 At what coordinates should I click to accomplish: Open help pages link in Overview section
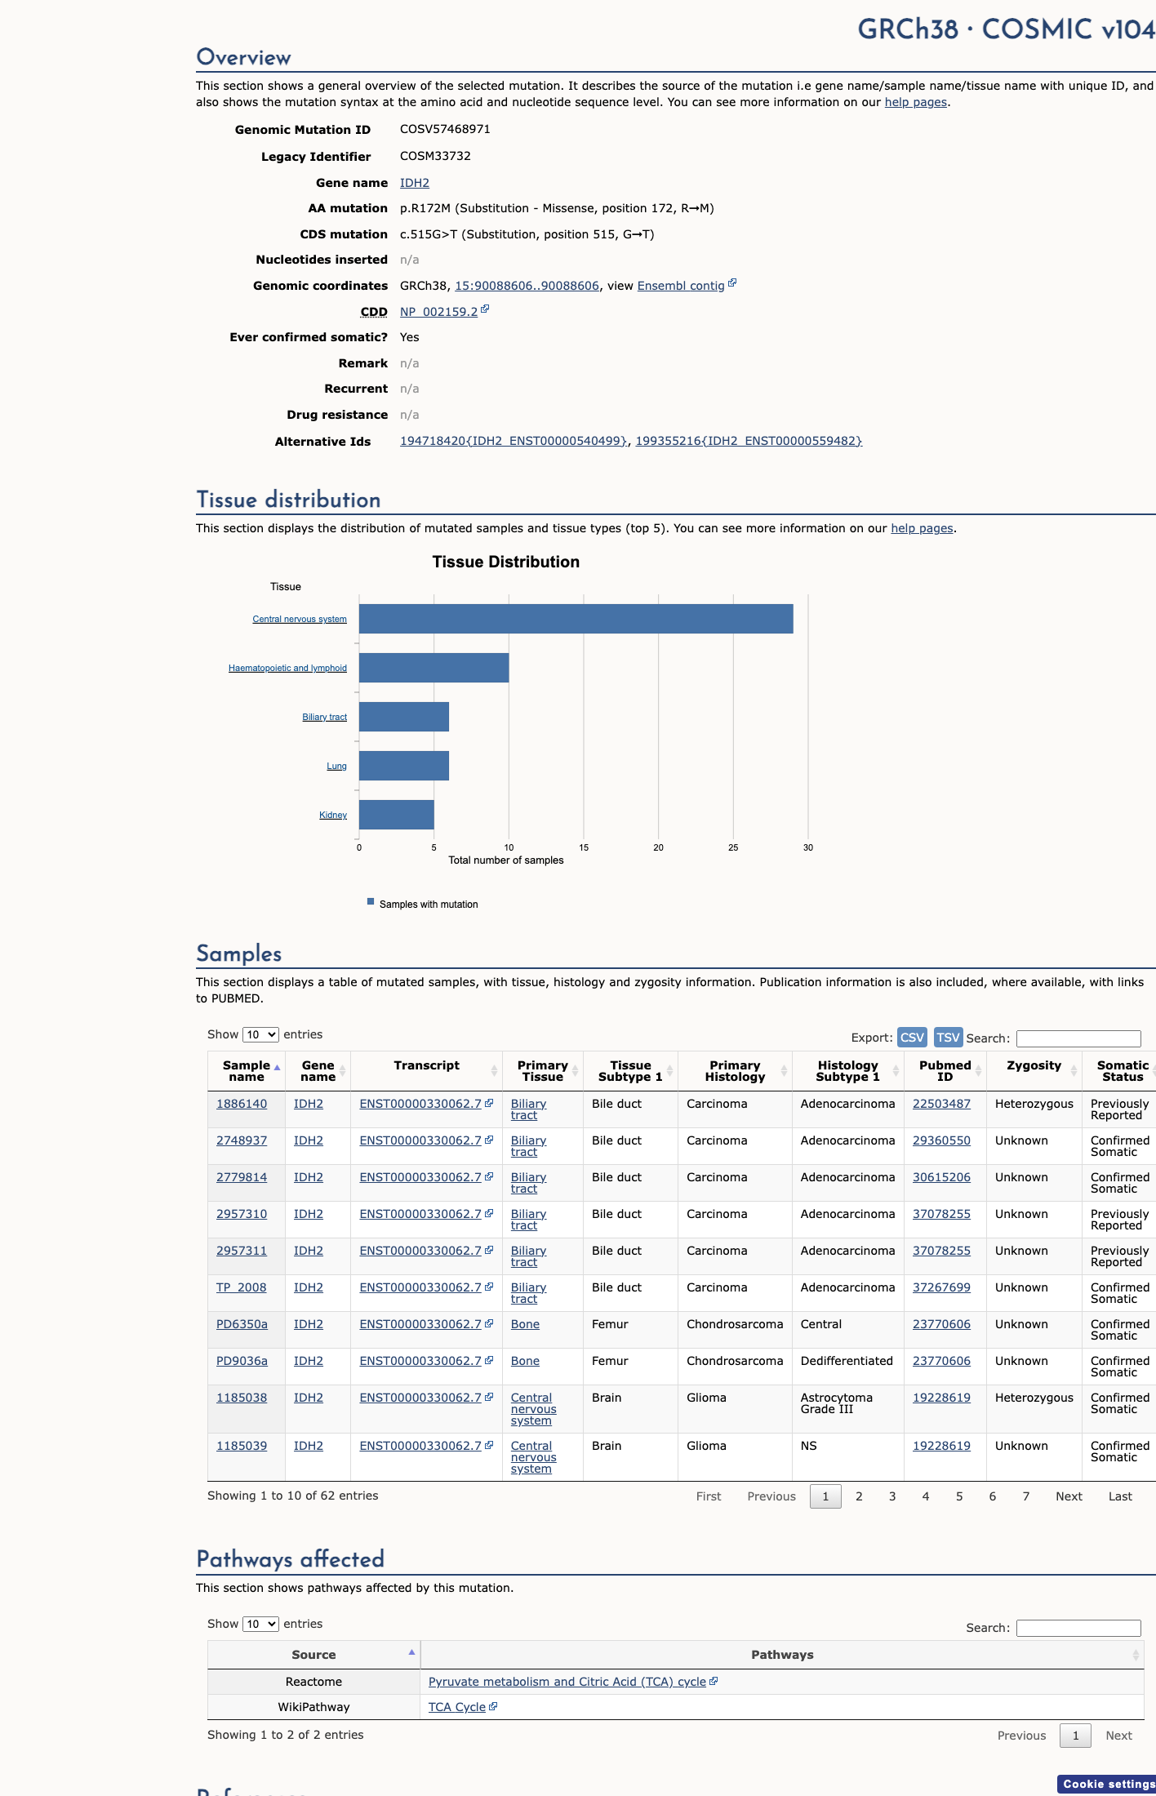[916, 102]
